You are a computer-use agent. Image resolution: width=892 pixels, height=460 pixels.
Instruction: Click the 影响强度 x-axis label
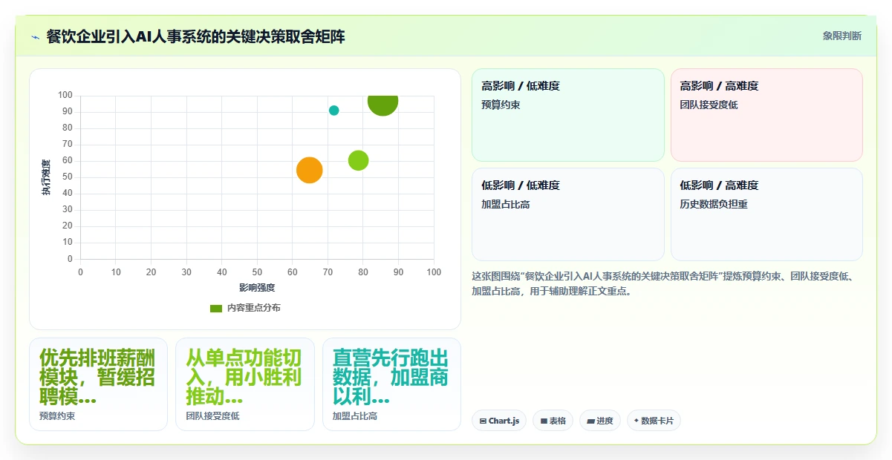tap(257, 288)
